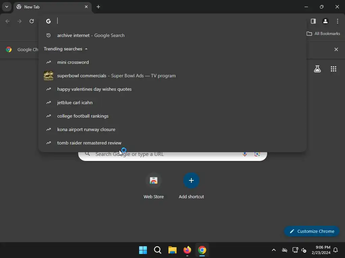This screenshot has width=345, height=258.
Task: Click the Google G icon in address bar
Action: [x=49, y=21]
